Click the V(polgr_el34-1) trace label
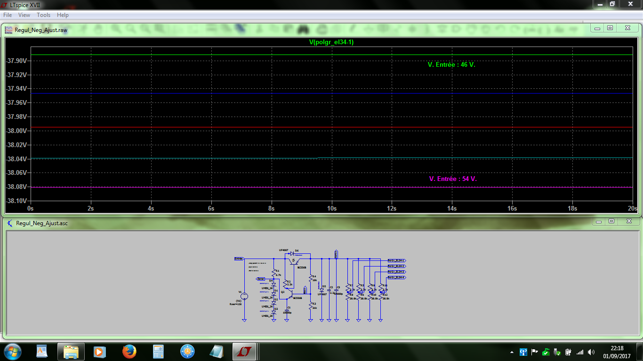This screenshot has width=643, height=361. 331,42
